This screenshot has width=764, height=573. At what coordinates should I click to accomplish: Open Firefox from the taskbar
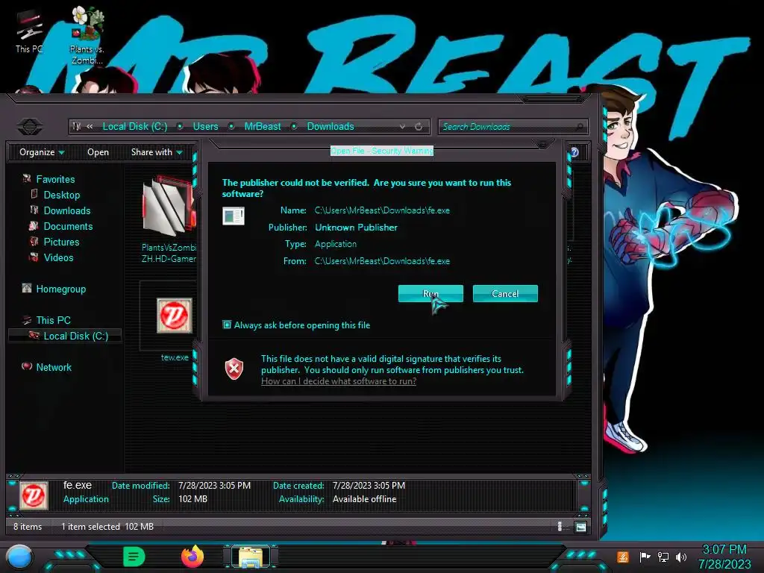click(192, 557)
